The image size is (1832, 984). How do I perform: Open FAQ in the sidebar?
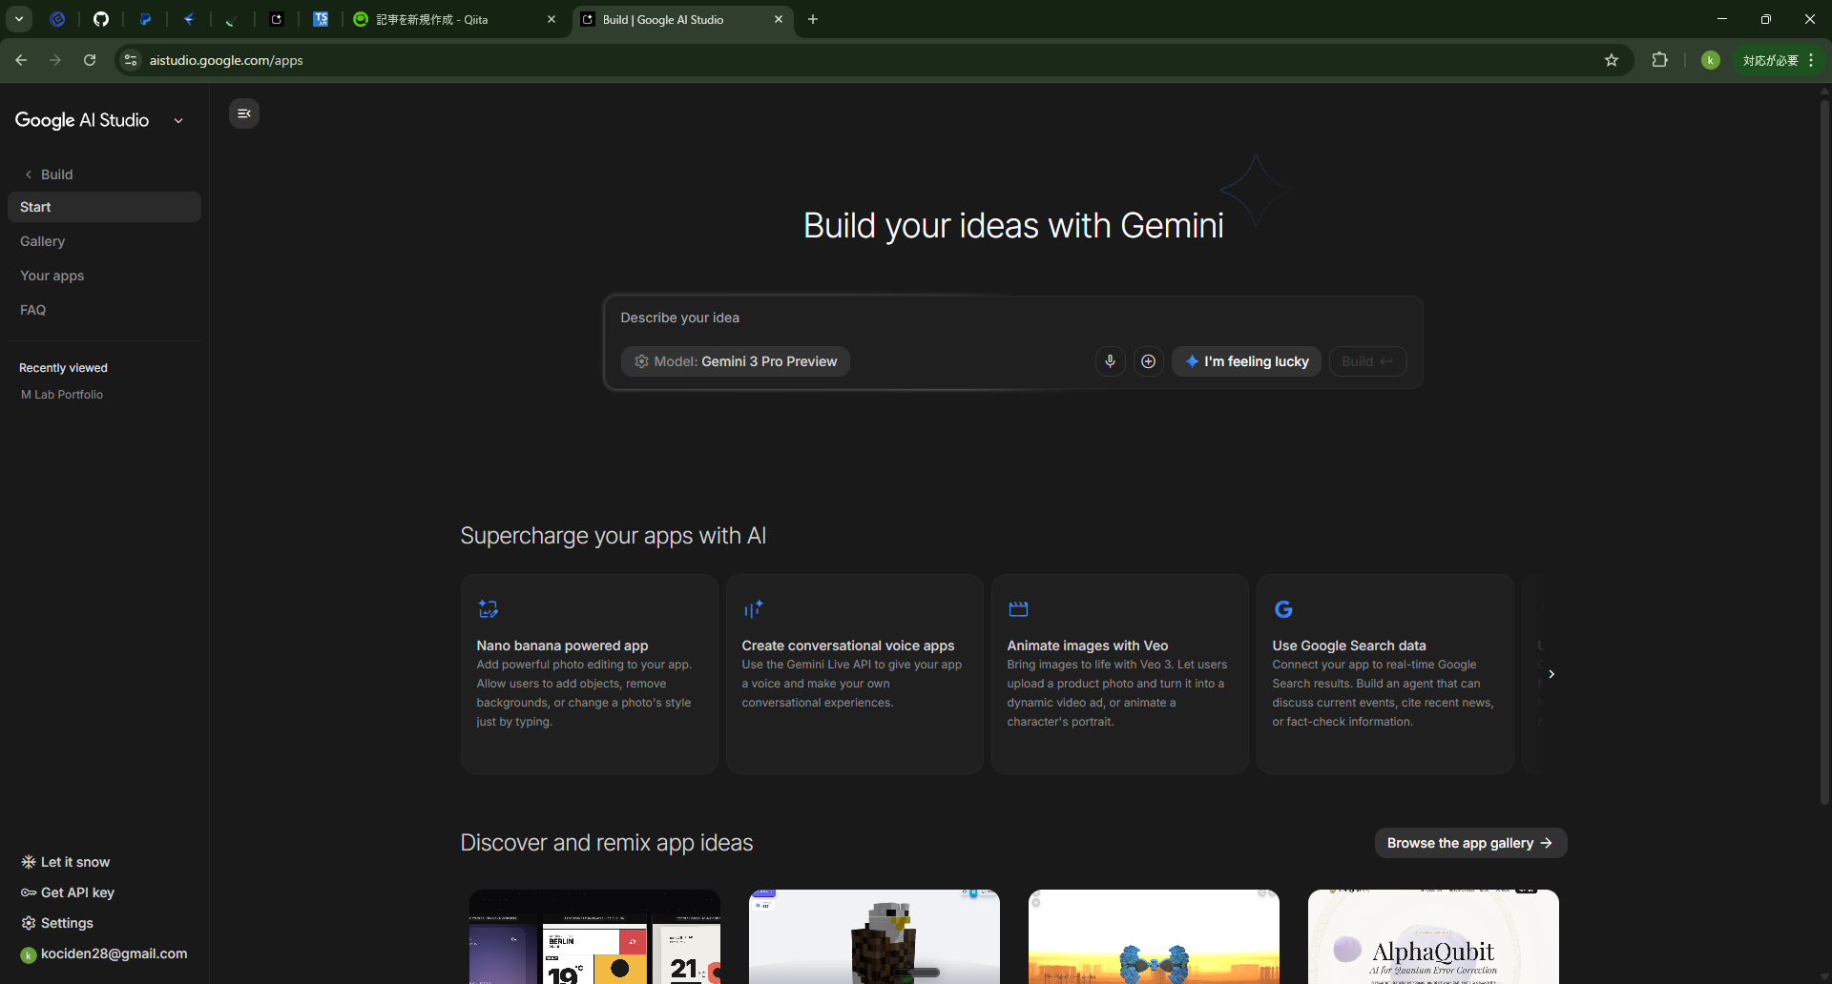pos(104,310)
